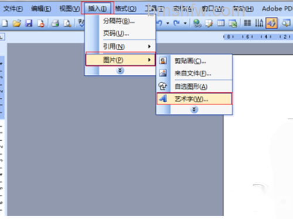Open a file with the folder icon
293x219 pixels.
coord(17,23)
